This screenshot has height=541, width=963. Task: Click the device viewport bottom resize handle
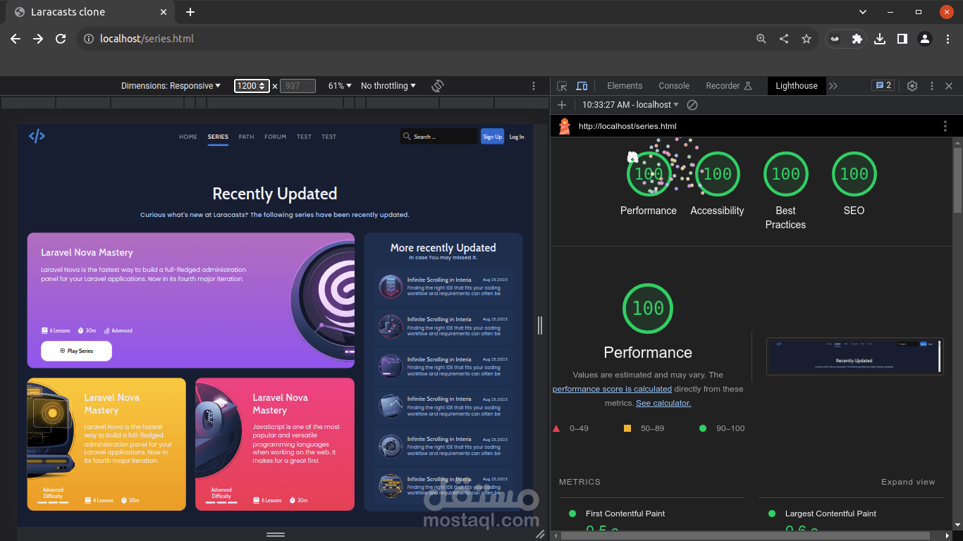[x=276, y=535]
